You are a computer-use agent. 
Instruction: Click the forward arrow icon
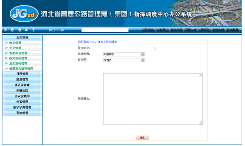click(x=20, y=30)
